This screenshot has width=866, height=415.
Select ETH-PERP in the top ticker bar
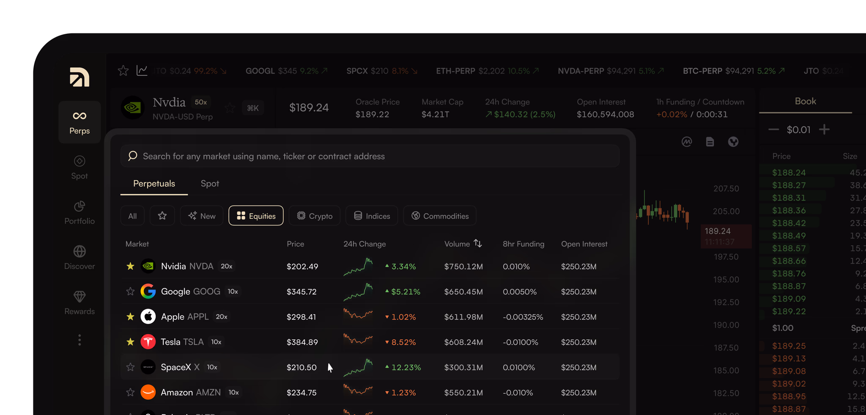point(488,71)
